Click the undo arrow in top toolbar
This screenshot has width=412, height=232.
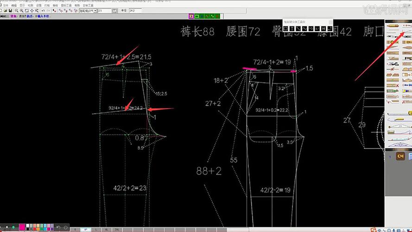click(x=43, y=11)
